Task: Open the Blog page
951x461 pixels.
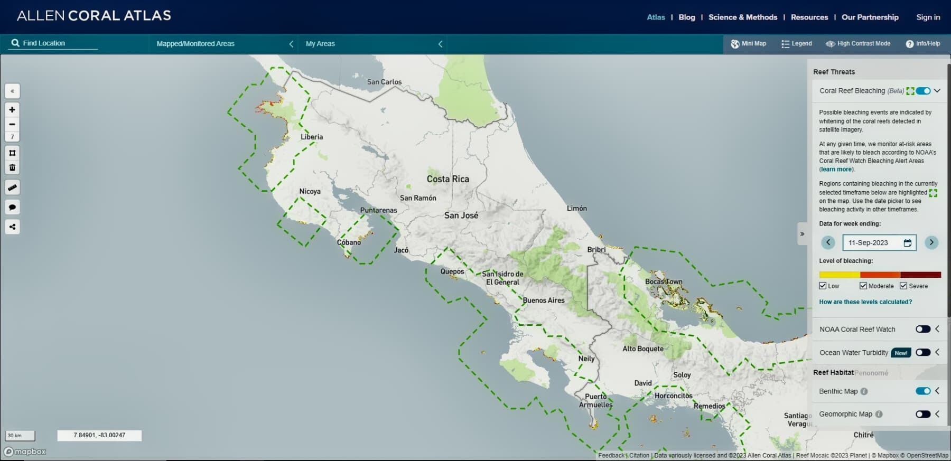Action: tap(687, 17)
